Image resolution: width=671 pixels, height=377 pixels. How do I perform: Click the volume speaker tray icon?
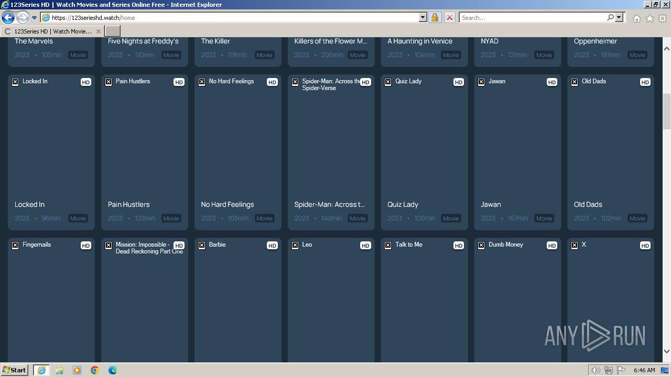(596, 370)
